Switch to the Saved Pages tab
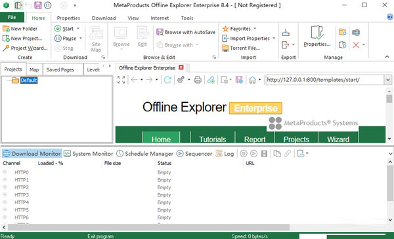The height and width of the screenshot is (239, 394). [60, 69]
